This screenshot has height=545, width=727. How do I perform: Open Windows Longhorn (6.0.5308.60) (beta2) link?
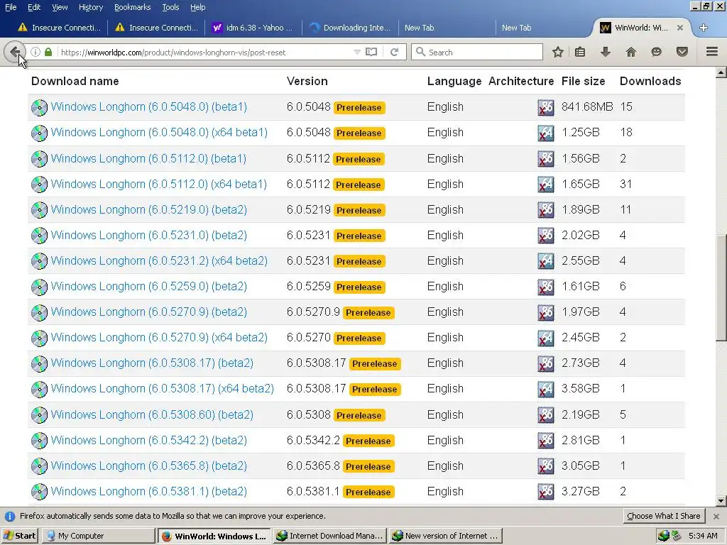(152, 414)
